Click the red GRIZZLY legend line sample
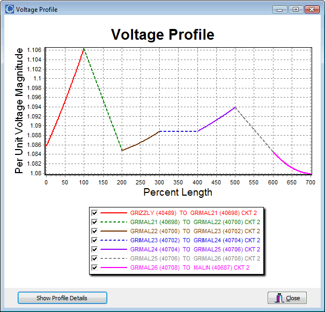325x312 pixels. click(x=114, y=213)
